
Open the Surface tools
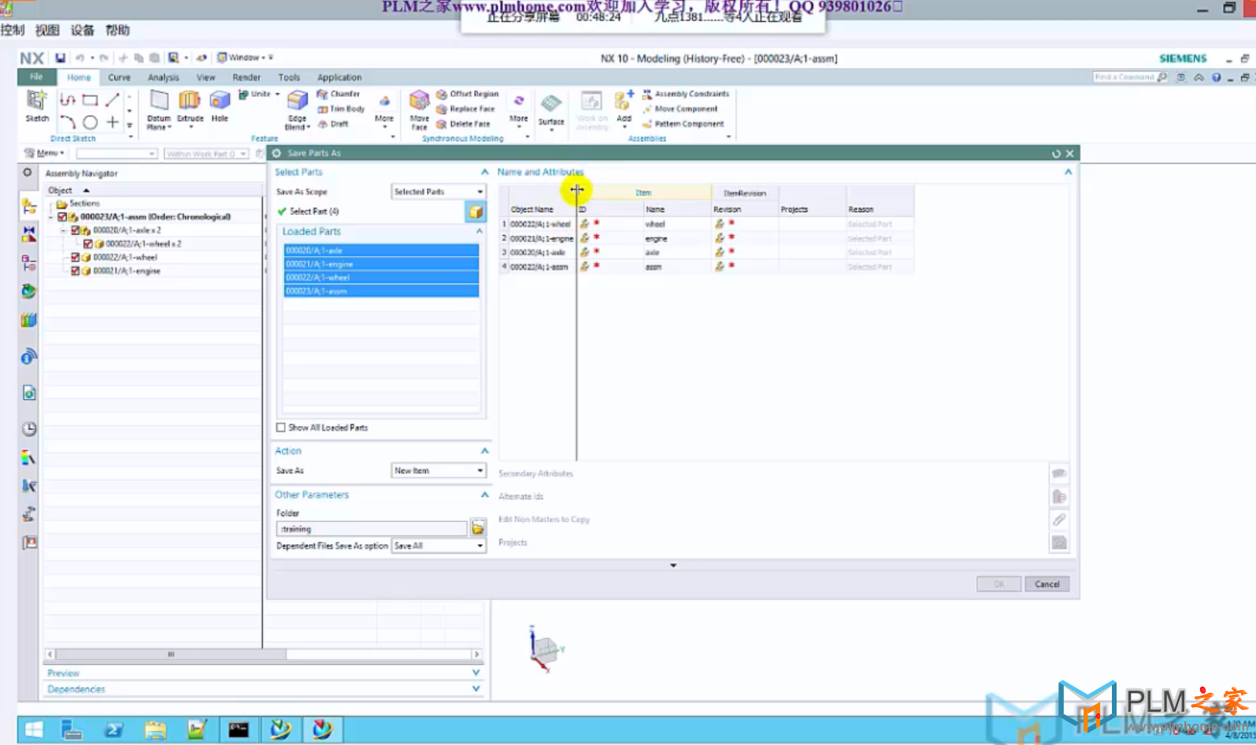click(x=551, y=109)
